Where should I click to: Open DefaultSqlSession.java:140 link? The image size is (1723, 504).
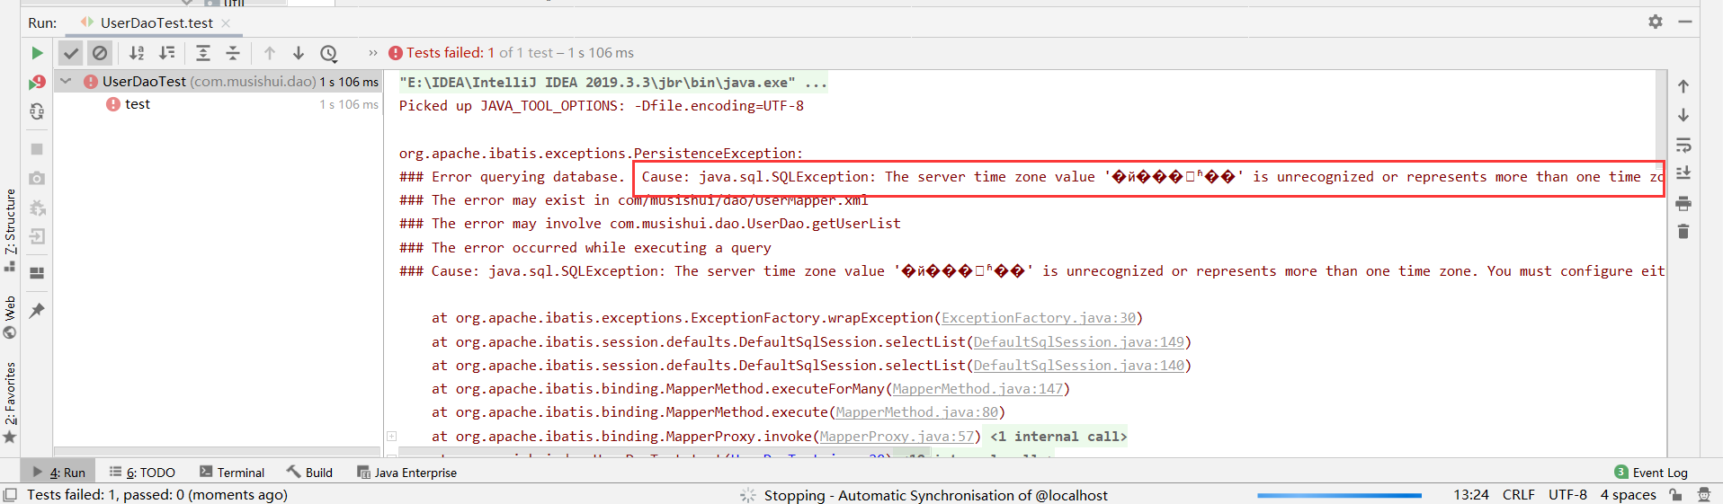pos(1079,366)
